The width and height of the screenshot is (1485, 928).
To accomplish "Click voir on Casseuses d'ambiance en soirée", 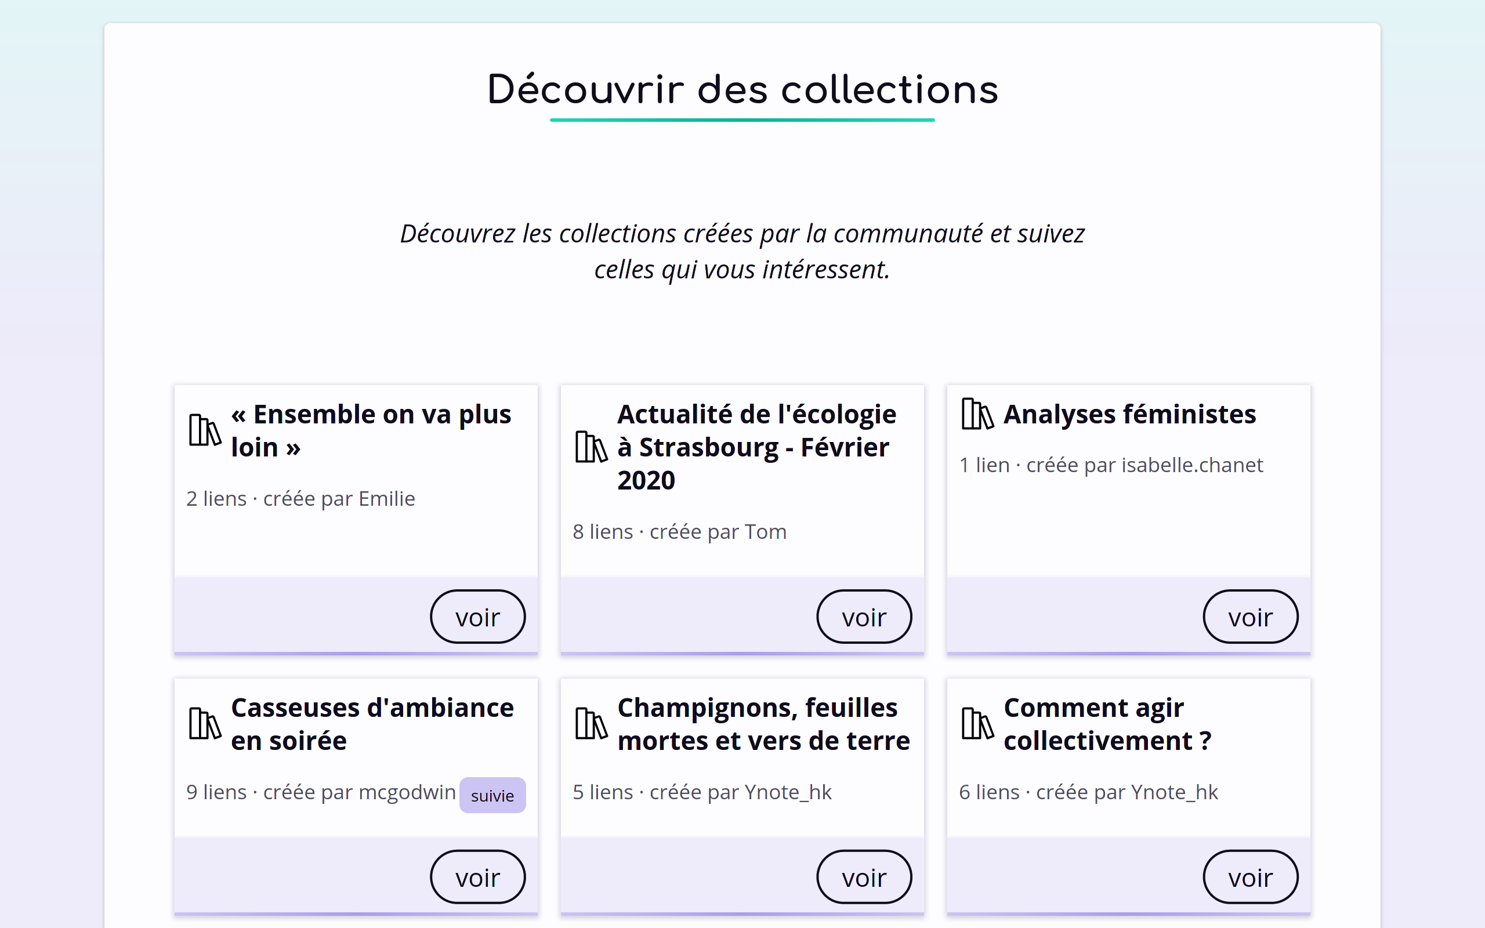I will 477,876.
